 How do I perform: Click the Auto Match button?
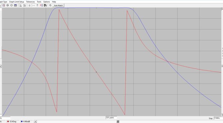pos(58,5)
